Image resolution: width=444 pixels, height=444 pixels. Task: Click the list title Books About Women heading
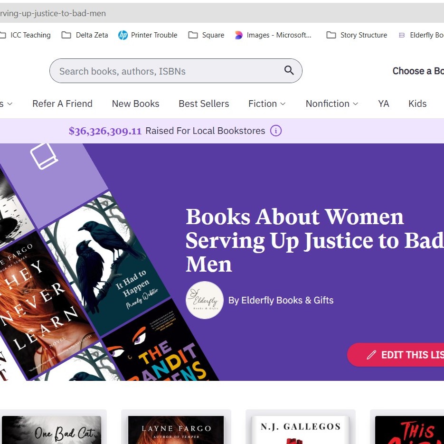pyautogui.click(x=314, y=240)
